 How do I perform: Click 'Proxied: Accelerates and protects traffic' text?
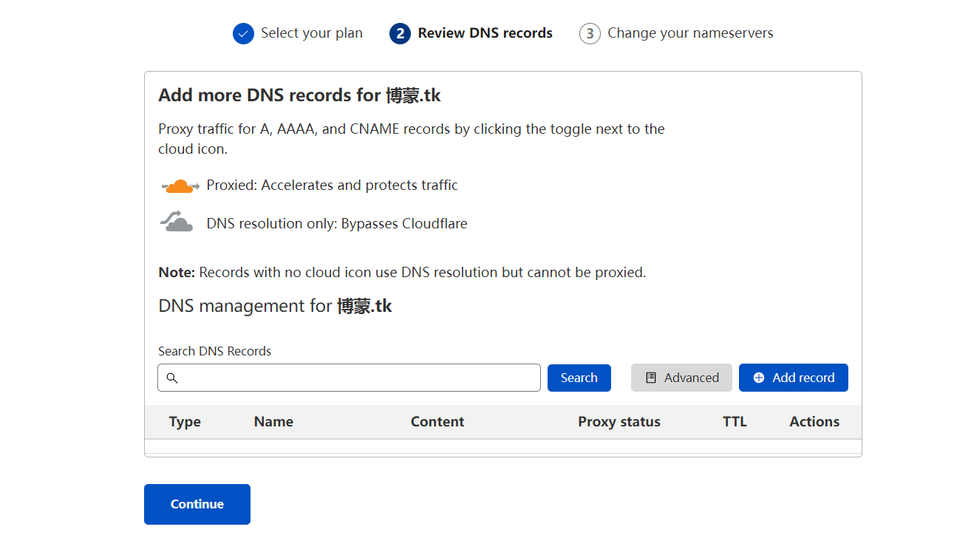pyautogui.click(x=333, y=185)
